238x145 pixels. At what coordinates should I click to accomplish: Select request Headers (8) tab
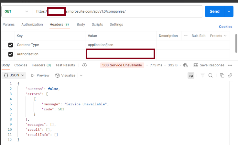[59, 25]
